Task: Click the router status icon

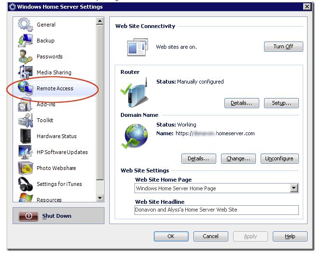Action: coord(135,93)
